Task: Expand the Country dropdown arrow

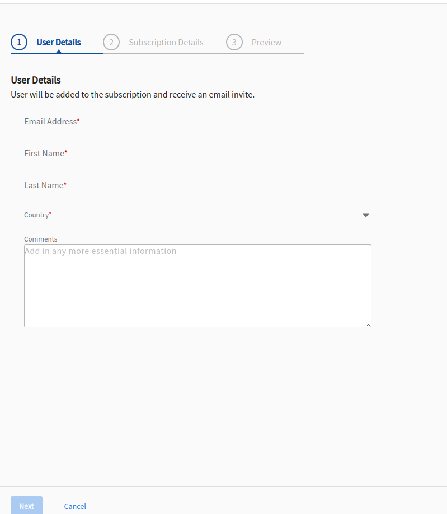Action: click(x=366, y=215)
